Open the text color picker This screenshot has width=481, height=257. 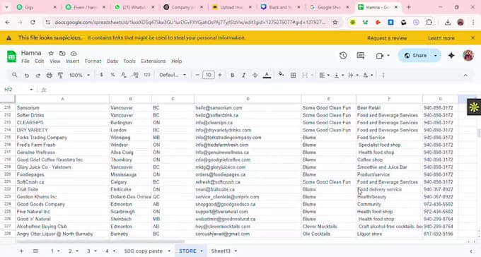click(x=267, y=75)
